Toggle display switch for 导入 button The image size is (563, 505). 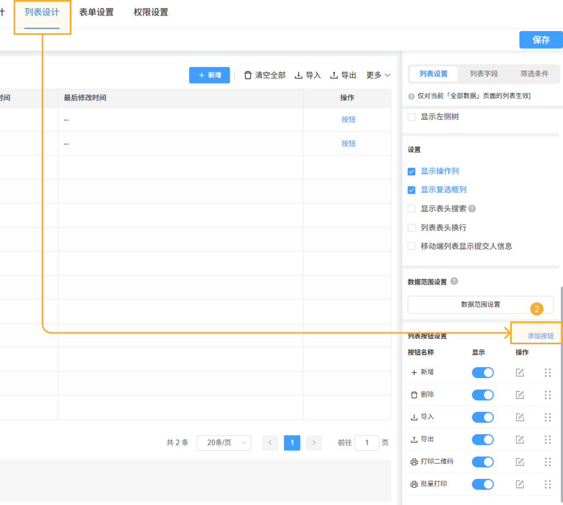[x=482, y=417]
